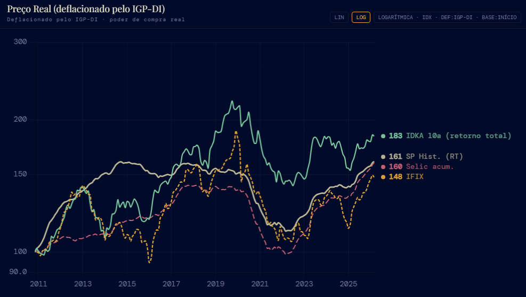
Task: Click the 2019 x-axis tick label
Action: tap(215, 283)
